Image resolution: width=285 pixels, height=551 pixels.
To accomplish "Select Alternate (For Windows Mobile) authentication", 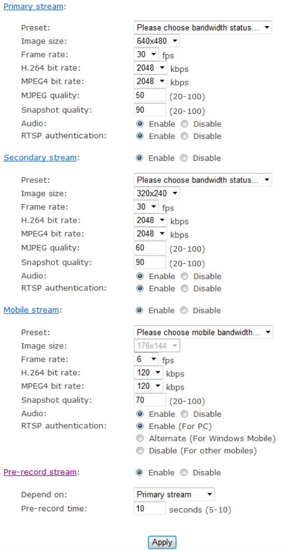I will click(140, 438).
